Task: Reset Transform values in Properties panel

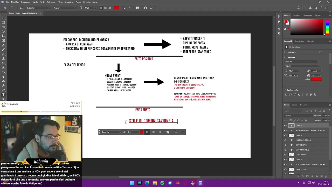Action: tap(320, 52)
